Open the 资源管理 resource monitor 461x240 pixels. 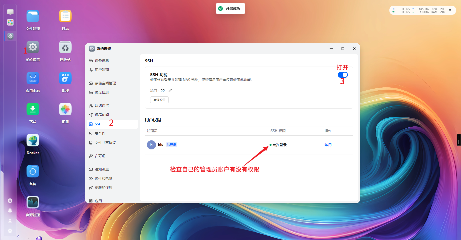tap(33, 202)
